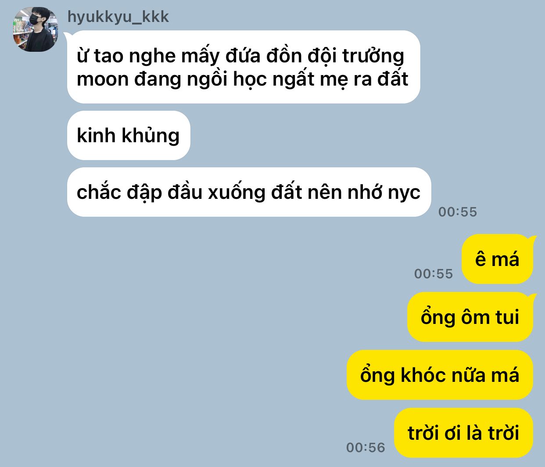Select the "ổng ôm tui" message
Viewport: 545px width, 467px height.
click(x=470, y=317)
